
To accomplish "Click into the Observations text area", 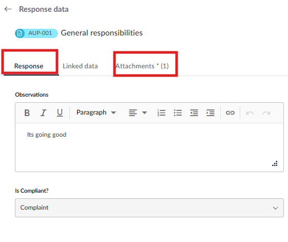I will [149, 147].
